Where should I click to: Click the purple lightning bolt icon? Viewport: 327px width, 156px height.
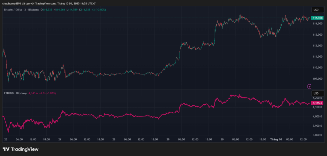[x=309, y=86]
